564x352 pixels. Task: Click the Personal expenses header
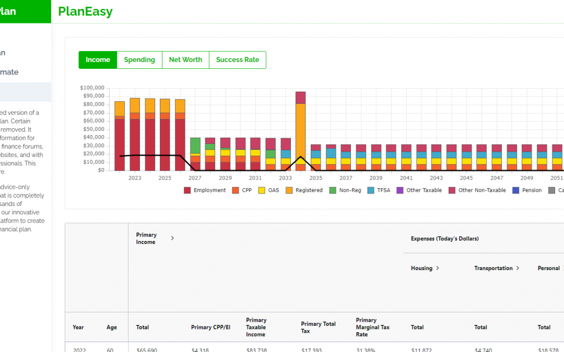(x=548, y=269)
